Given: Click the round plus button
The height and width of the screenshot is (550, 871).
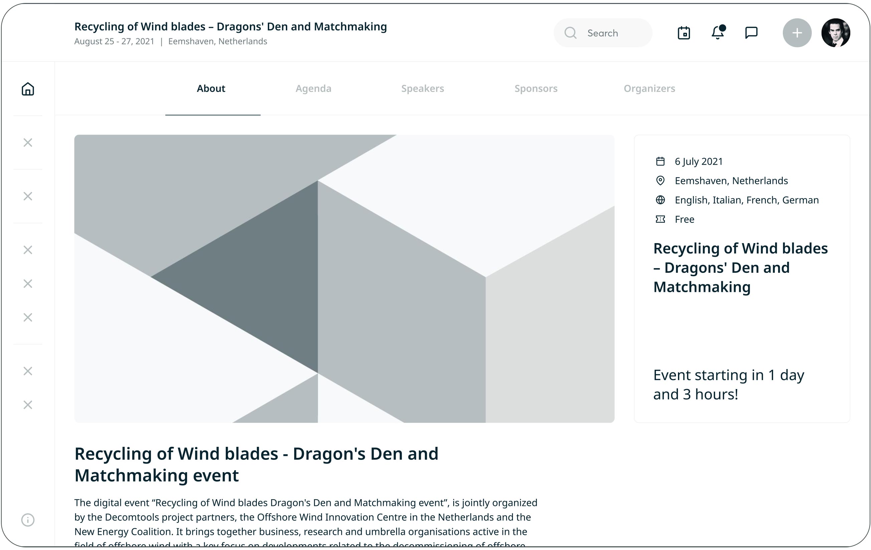Looking at the screenshot, I should click(797, 33).
